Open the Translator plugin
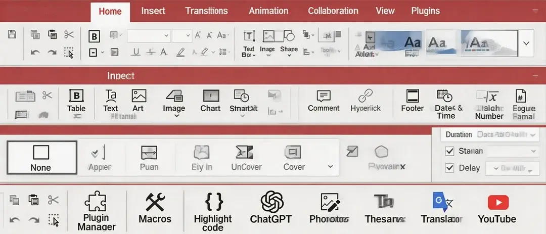Screen dimensions: 546x234 click(x=441, y=209)
